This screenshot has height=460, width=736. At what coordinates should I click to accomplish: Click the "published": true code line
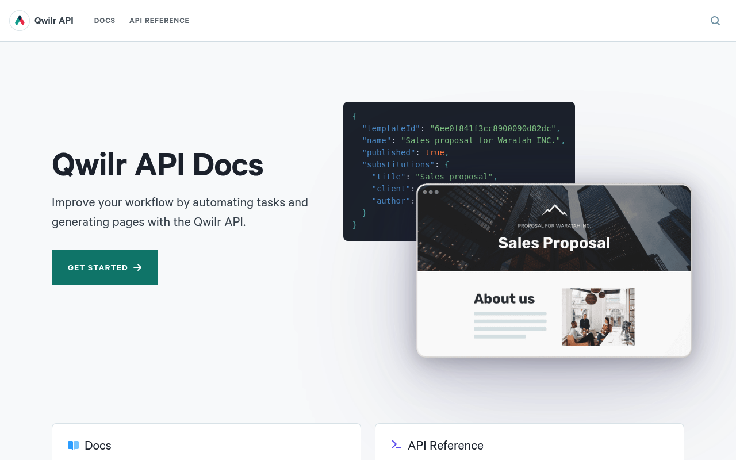point(405,152)
